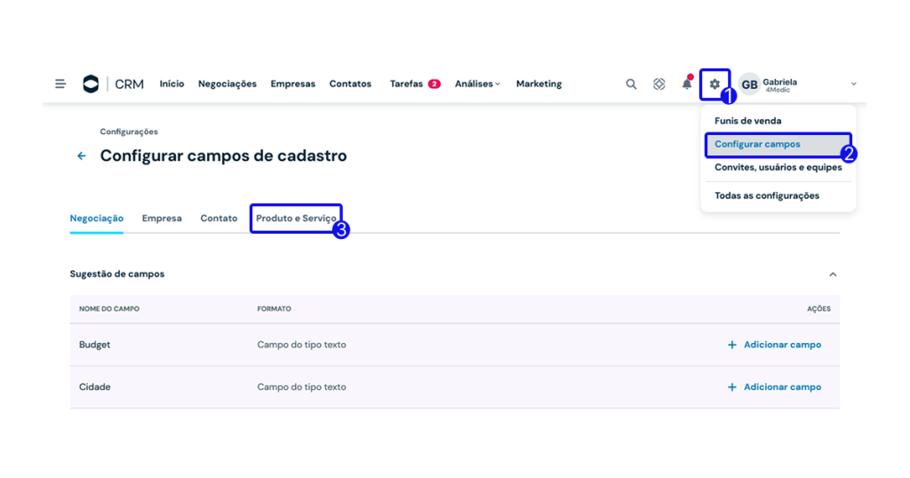Click the GB user avatar
Viewport: 910px width, 478px height.
(x=749, y=84)
